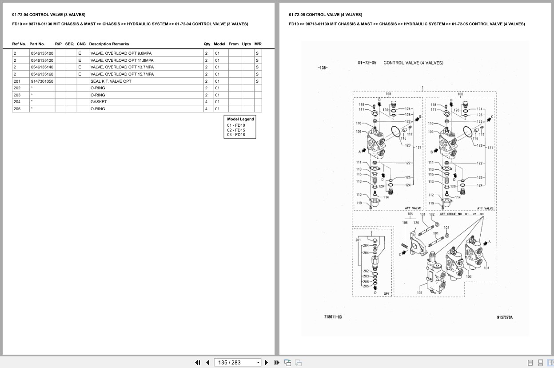The height and width of the screenshot is (368, 554).
Task: Click VALVE, OVERLOAD OPT 13.7MPA description
Action: [x=122, y=67]
